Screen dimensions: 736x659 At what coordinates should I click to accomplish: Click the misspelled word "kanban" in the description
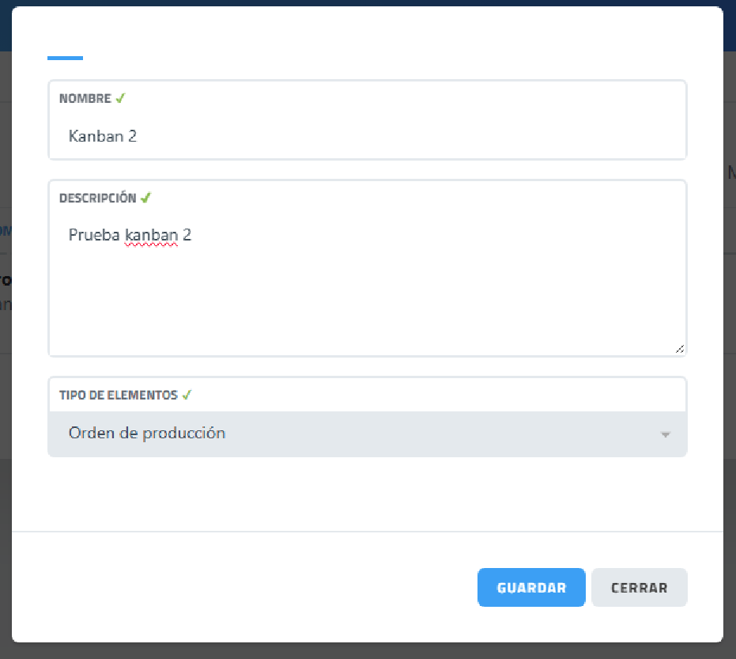(x=151, y=235)
